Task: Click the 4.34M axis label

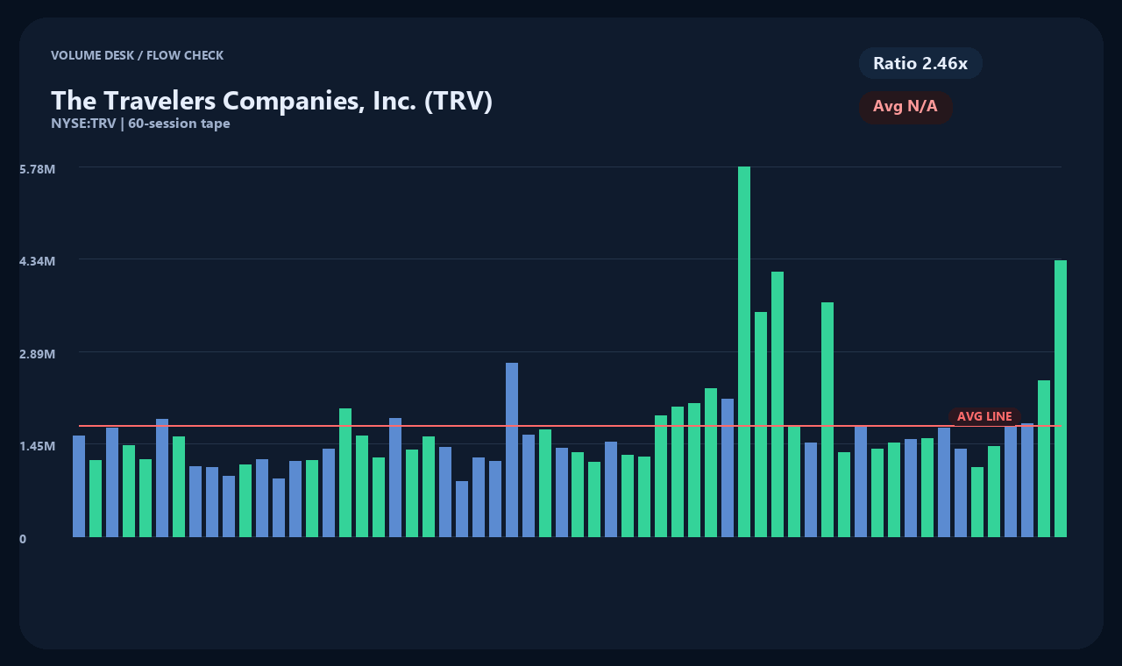Action: 38,261
